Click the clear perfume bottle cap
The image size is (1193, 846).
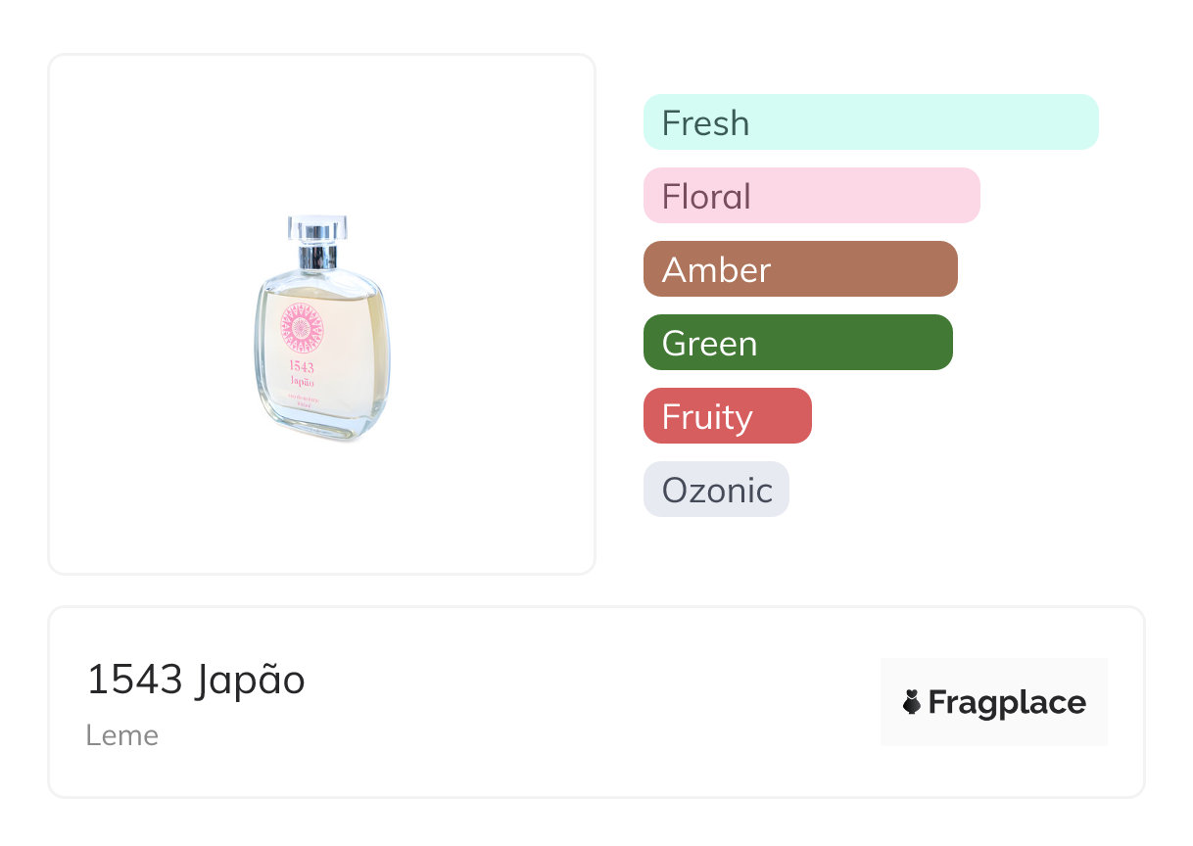coord(317,228)
